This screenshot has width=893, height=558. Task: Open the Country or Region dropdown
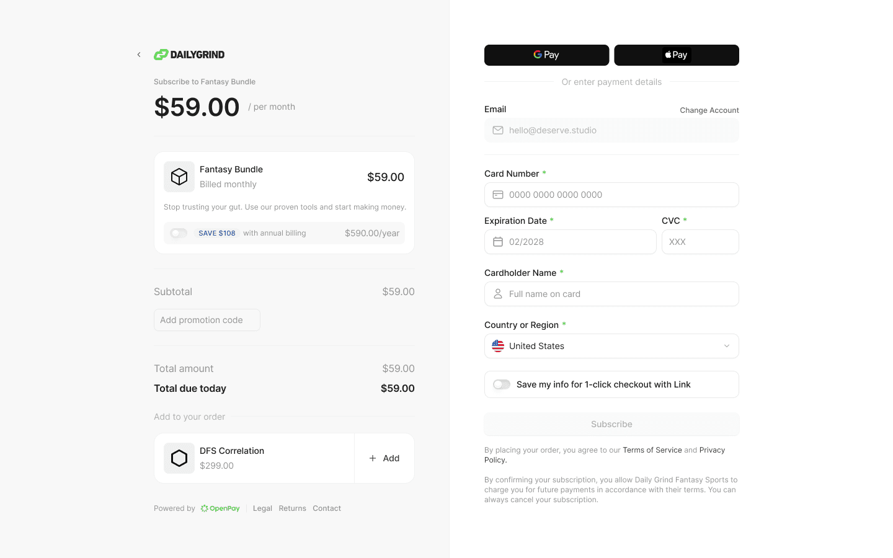(611, 346)
